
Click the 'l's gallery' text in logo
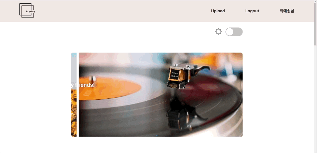(30, 12)
